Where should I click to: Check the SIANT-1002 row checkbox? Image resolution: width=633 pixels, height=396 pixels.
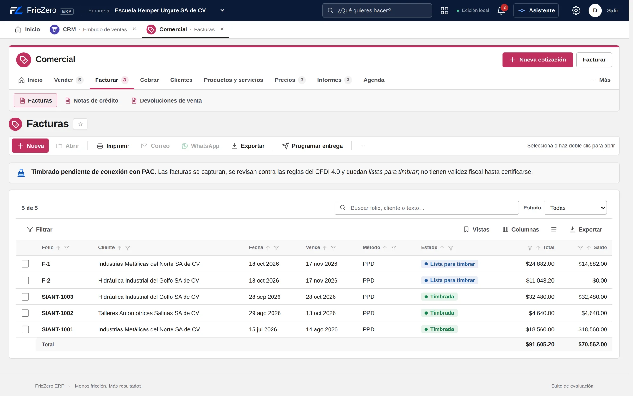pyautogui.click(x=25, y=313)
